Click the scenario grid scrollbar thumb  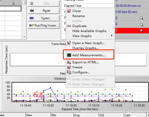pyautogui.click(x=24, y=2)
